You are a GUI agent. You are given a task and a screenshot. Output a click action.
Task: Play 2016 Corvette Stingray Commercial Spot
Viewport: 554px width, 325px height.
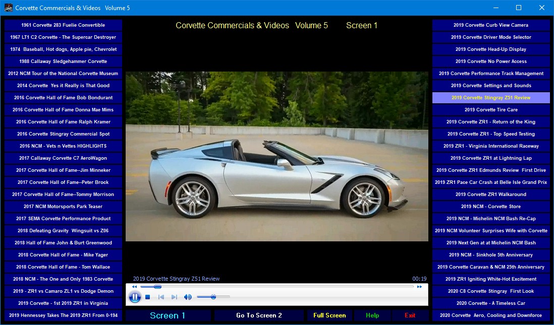pyautogui.click(x=63, y=134)
